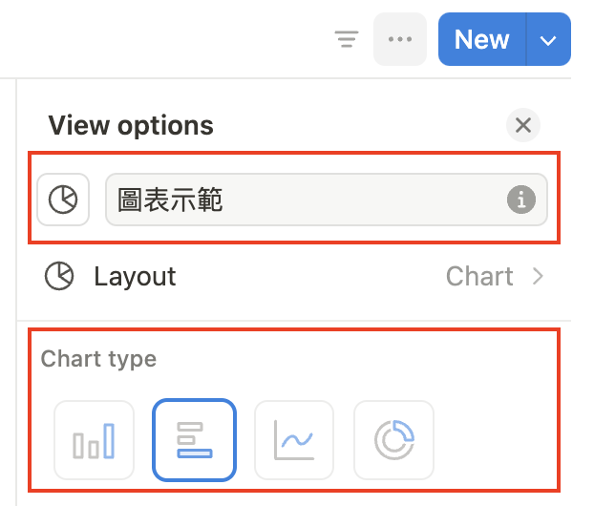This screenshot has width=594, height=506.
Task: Expand the dropdown arrow beside New
Action: 548,39
